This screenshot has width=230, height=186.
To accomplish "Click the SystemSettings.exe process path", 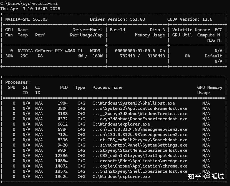I will click(x=140, y=145).
